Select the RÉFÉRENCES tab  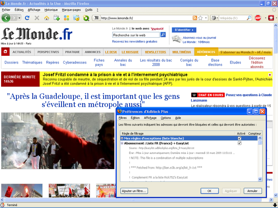[206, 52]
